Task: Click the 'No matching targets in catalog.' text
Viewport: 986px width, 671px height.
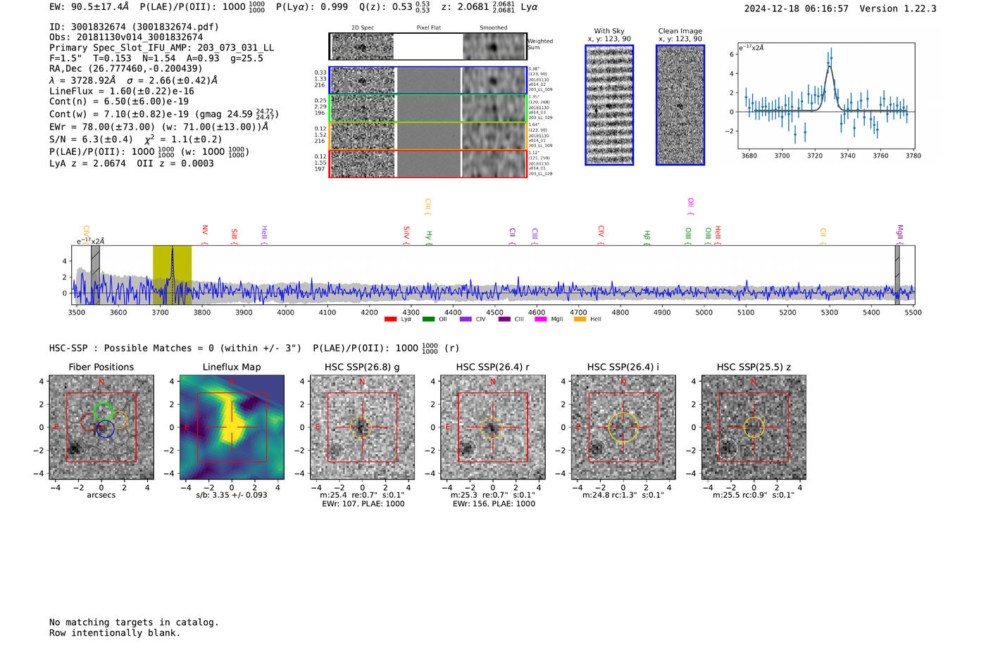Action: coord(134,622)
